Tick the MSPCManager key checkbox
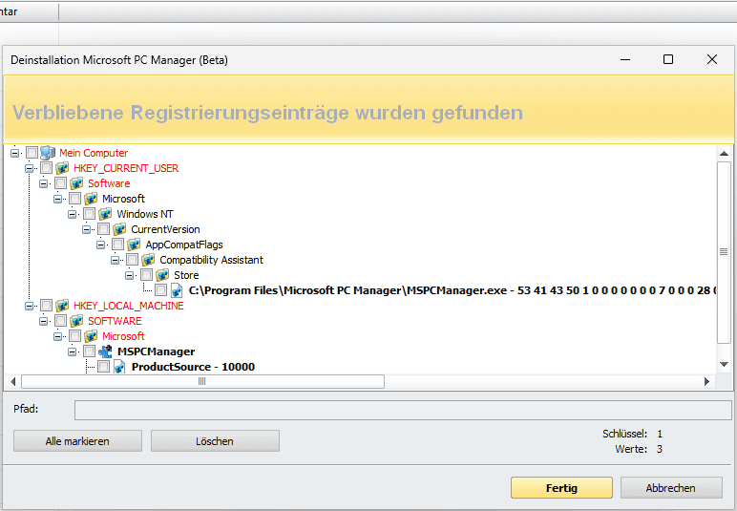The height and width of the screenshot is (511, 737). point(89,351)
